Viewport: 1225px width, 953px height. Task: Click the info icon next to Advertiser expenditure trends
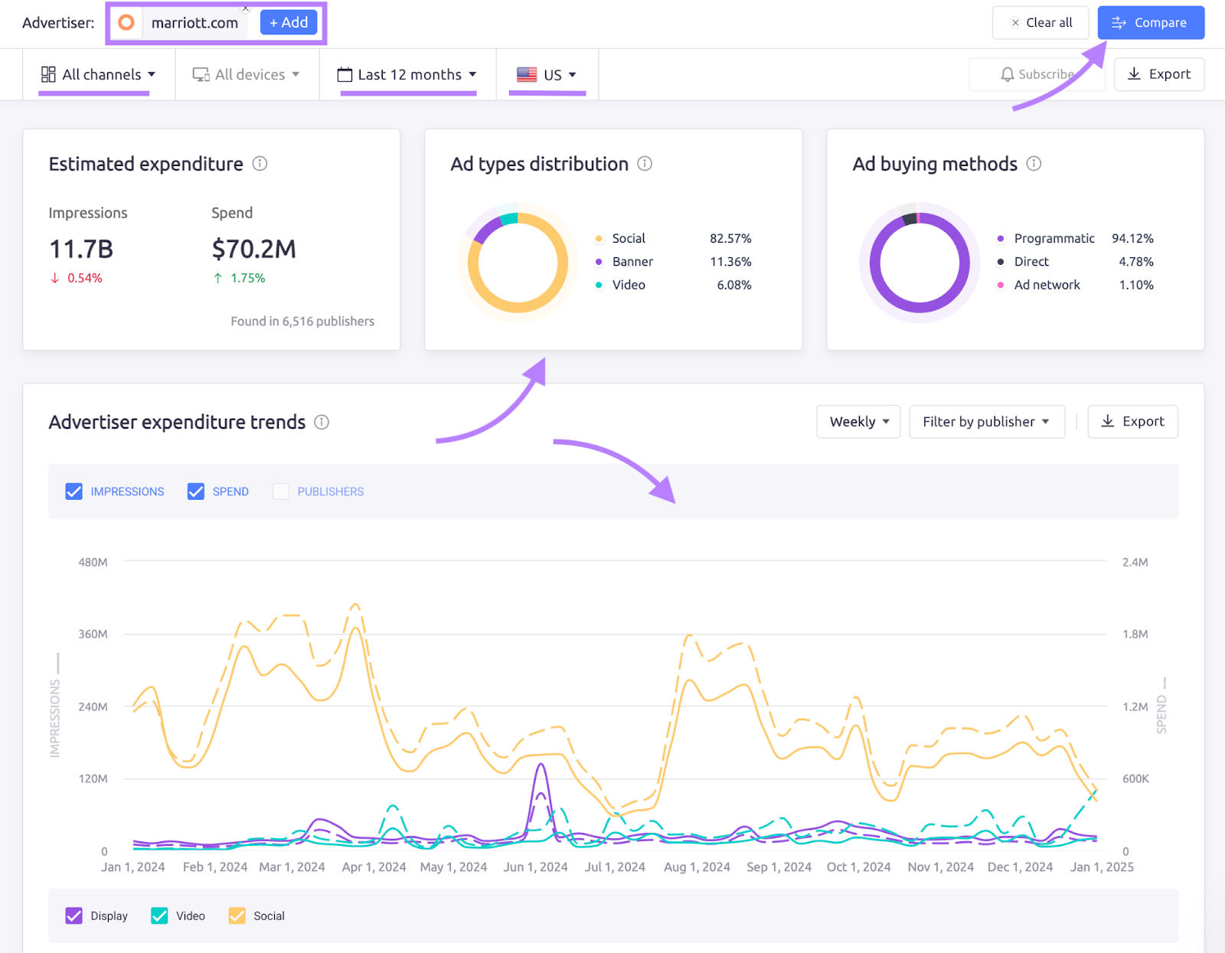(322, 422)
